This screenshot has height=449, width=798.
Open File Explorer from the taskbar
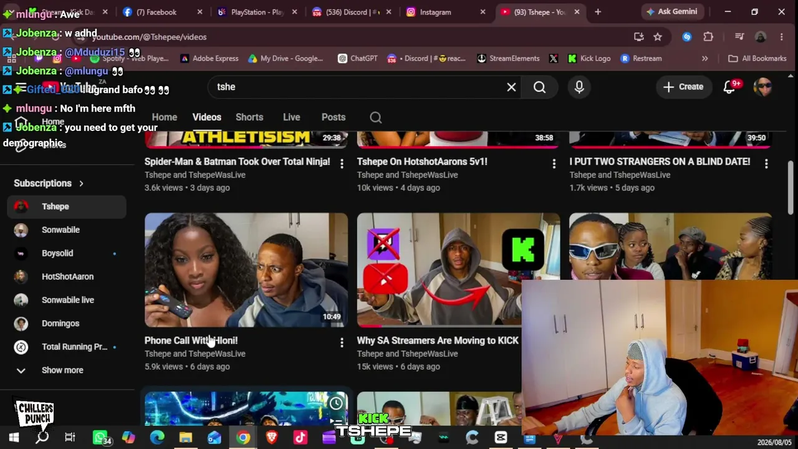click(186, 438)
